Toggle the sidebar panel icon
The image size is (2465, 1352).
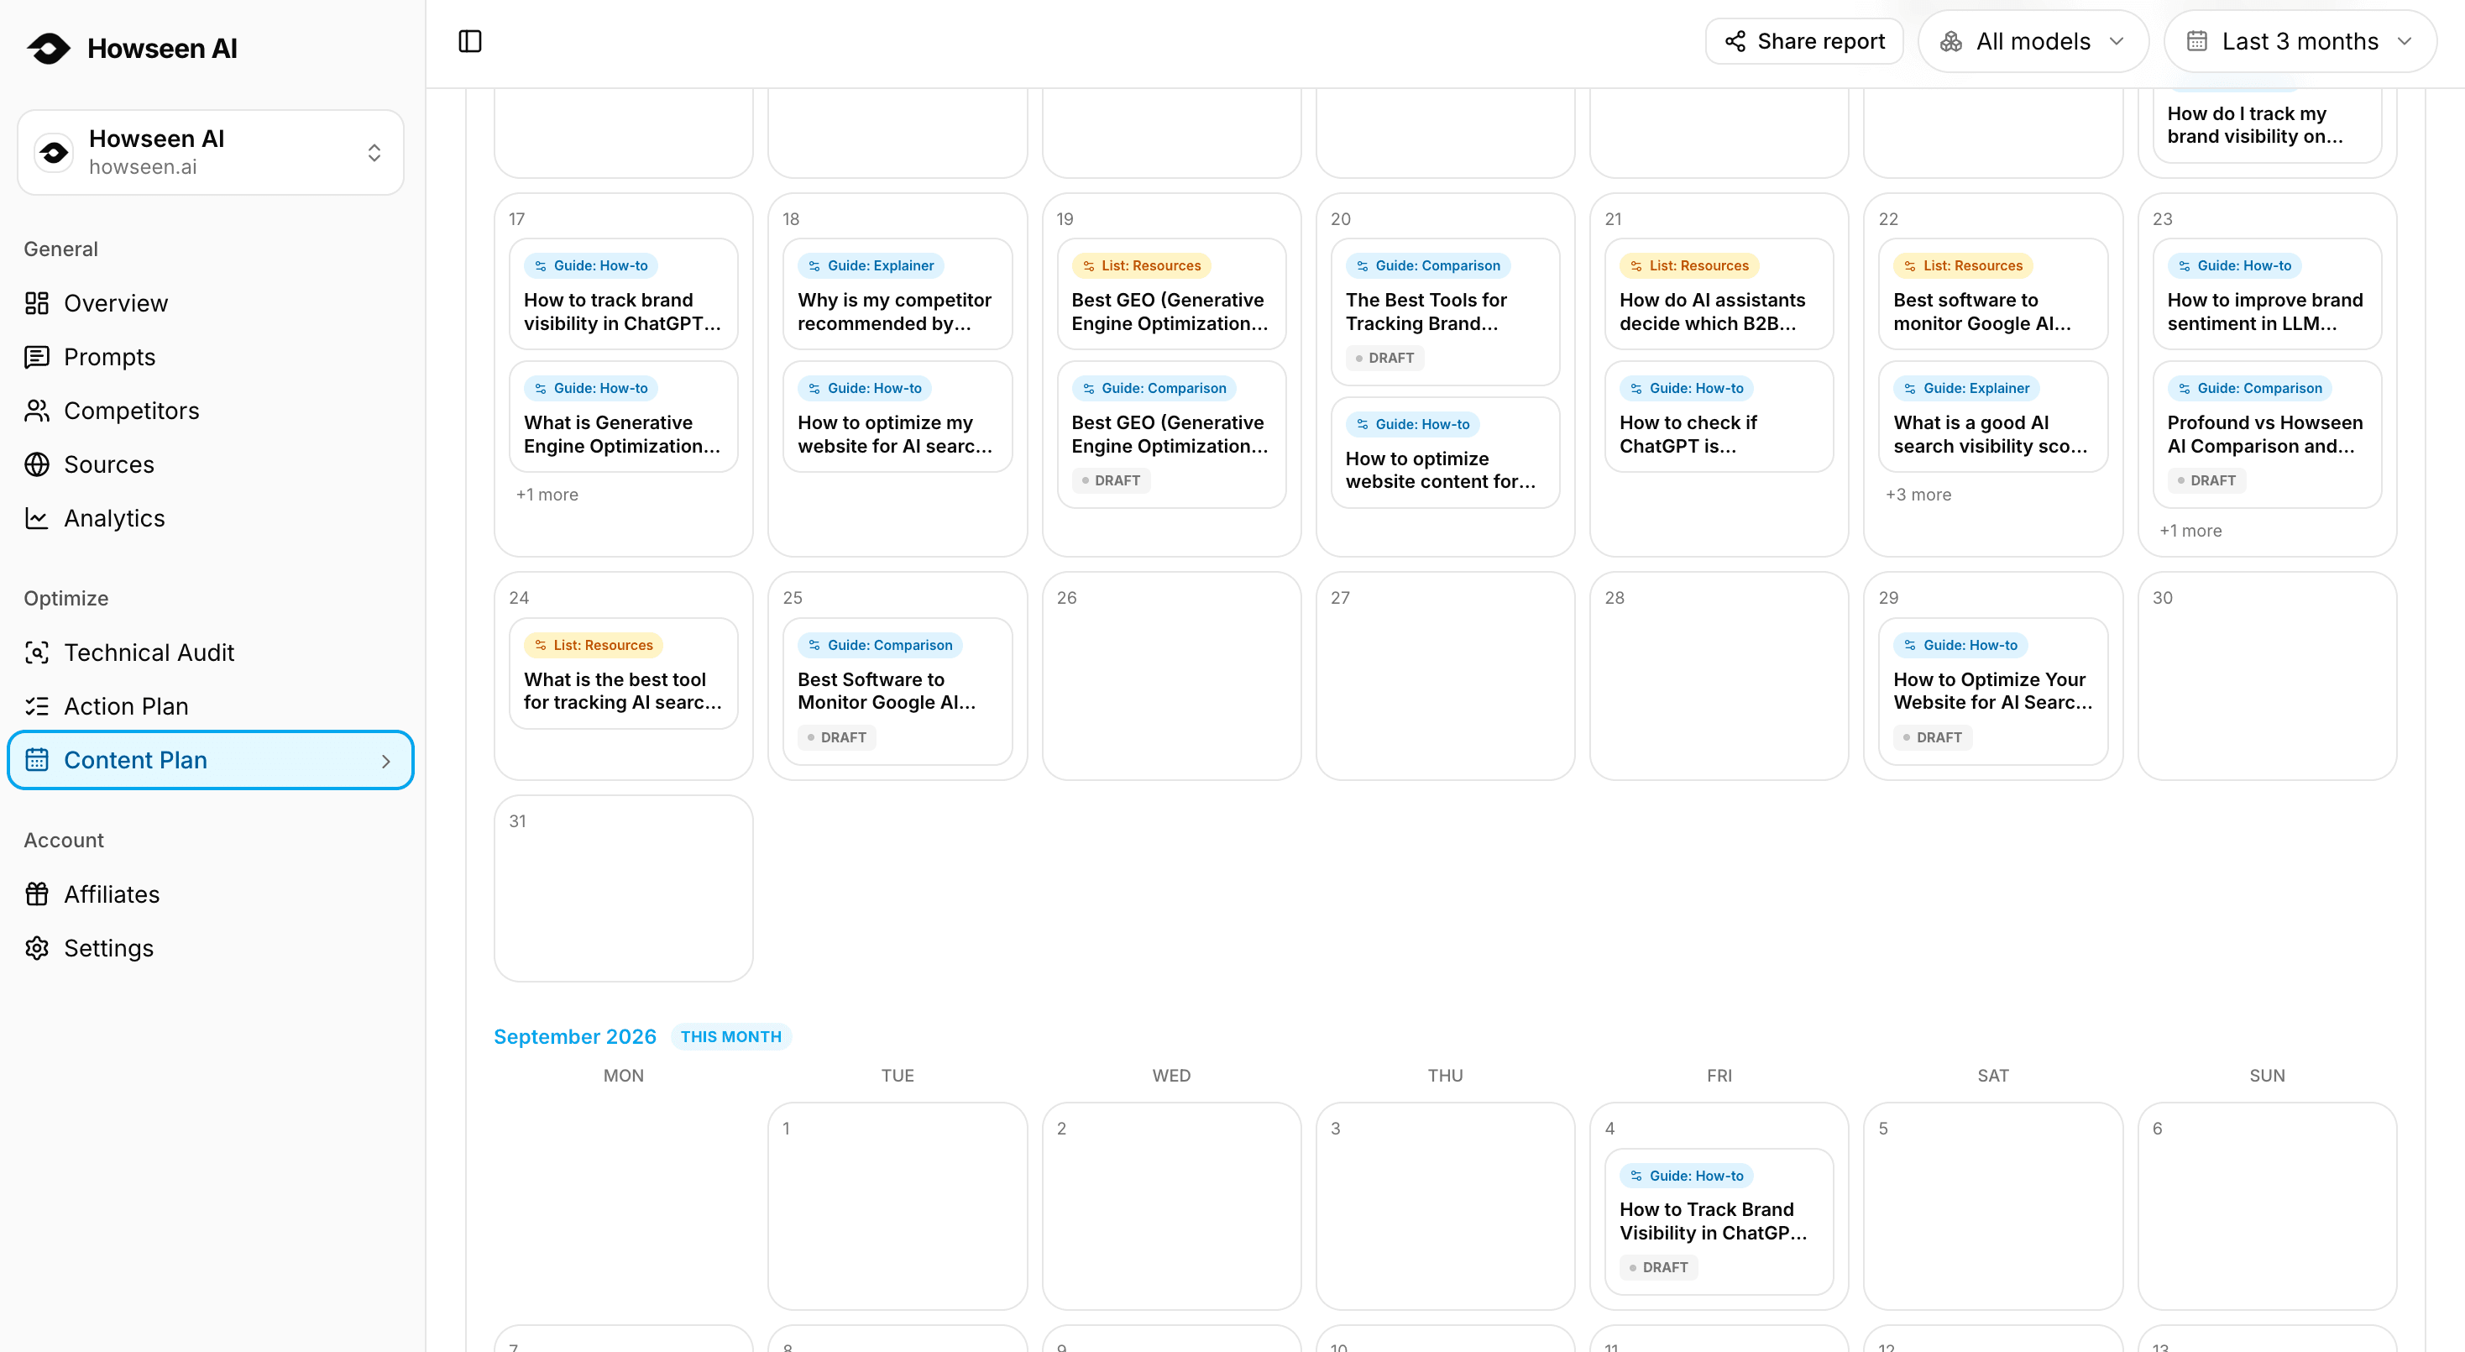pyautogui.click(x=470, y=41)
